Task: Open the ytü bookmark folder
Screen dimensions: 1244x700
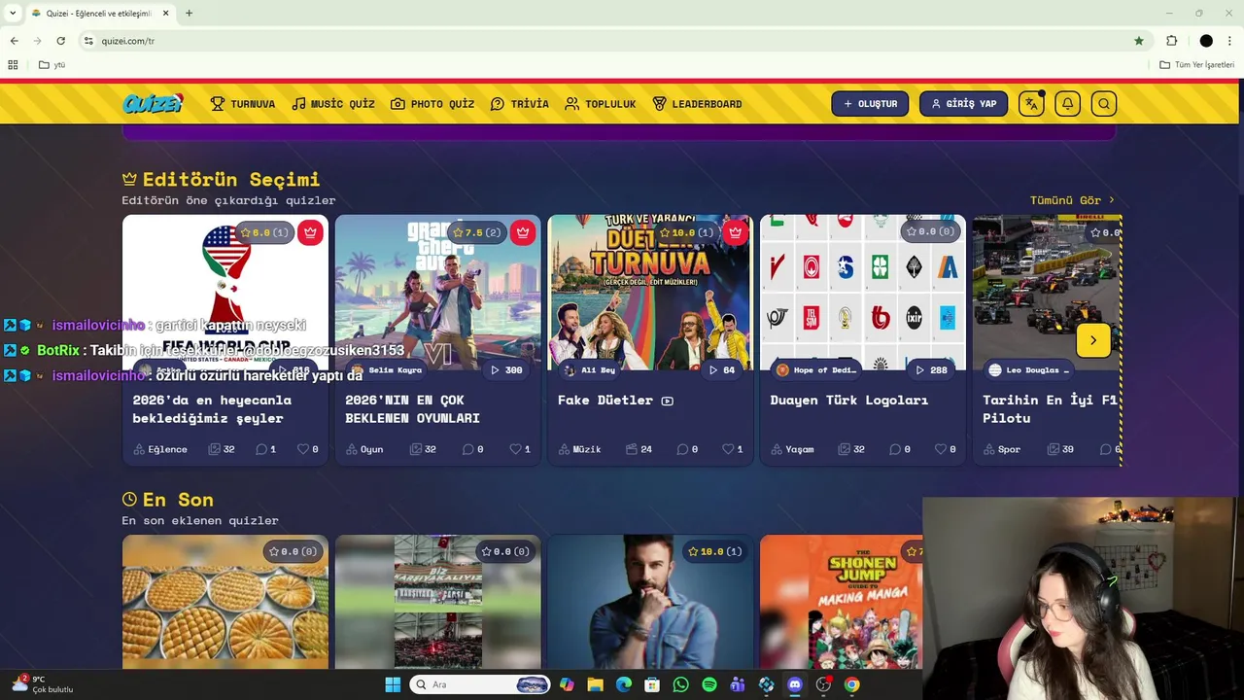Action: pos(52,65)
